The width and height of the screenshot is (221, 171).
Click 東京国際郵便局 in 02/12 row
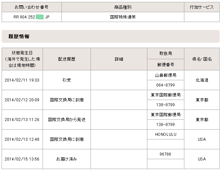[x=166, y=95]
